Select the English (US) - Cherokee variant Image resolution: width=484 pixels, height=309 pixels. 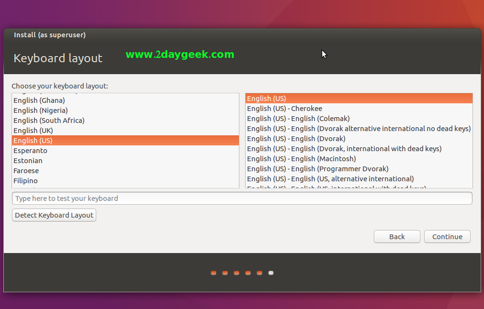tap(284, 109)
